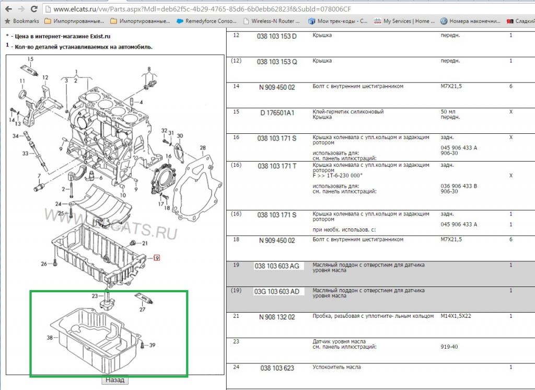Image resolution: width=535 pixels, height=390 pixels.
Task: Click callout 11 on the diagram
Action: pyautogui.click(x=22, y=81)
